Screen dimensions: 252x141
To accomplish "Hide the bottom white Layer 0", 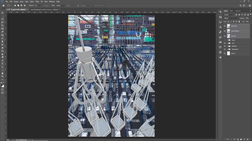I will (x=225, y=53).
